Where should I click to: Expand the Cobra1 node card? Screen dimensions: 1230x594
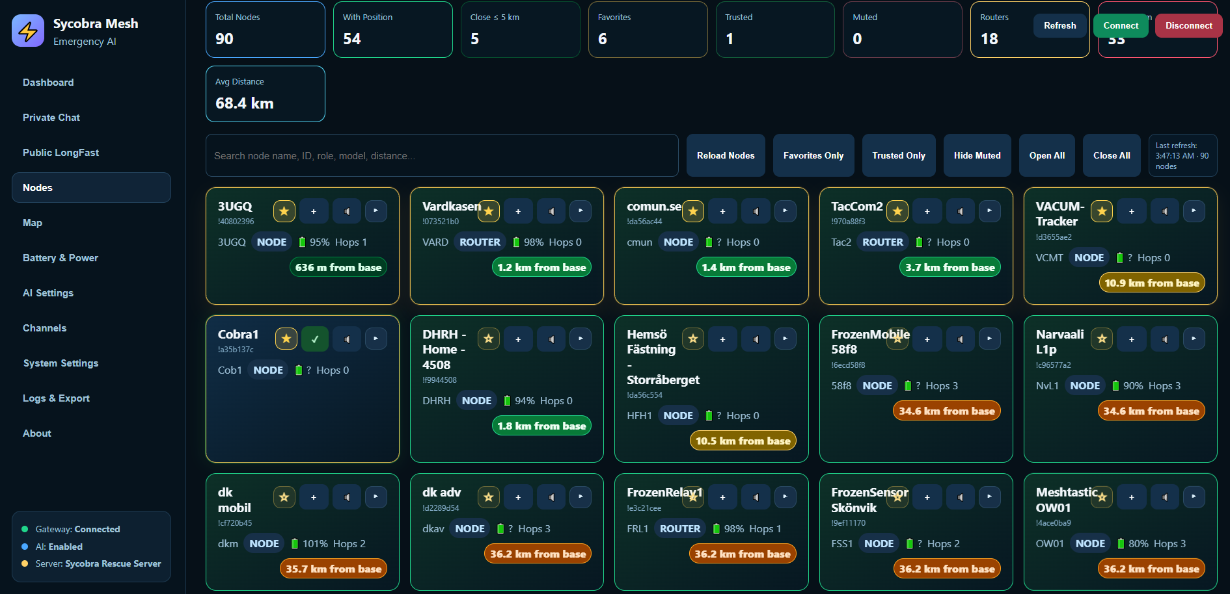click(376, 338)
